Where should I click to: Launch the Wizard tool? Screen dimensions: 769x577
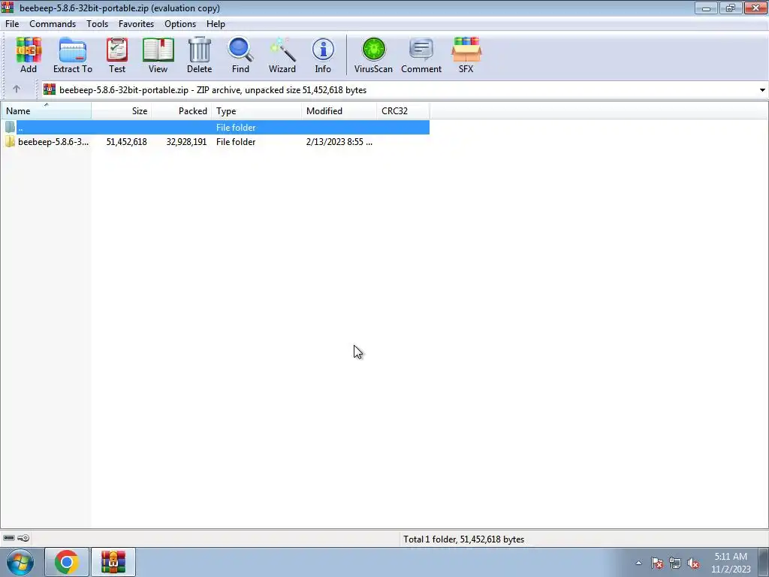point(282,55)
